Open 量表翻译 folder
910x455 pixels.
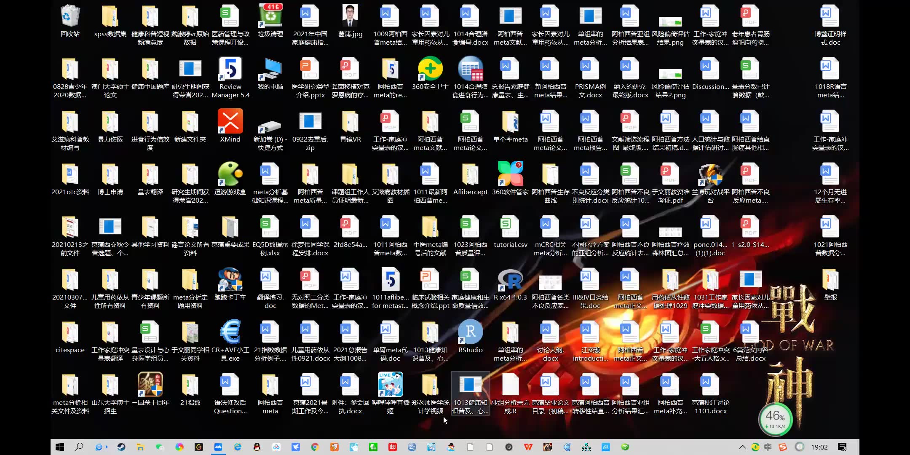coord(150,179)
